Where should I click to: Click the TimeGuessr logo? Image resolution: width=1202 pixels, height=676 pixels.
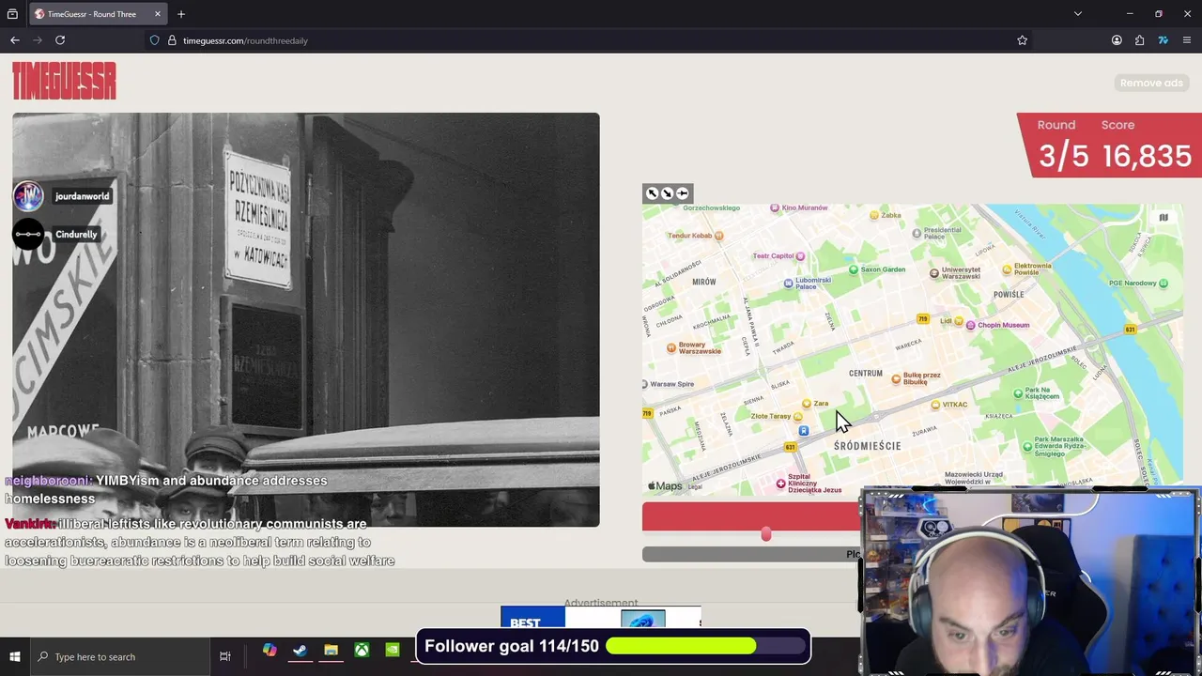click(64, 82)
